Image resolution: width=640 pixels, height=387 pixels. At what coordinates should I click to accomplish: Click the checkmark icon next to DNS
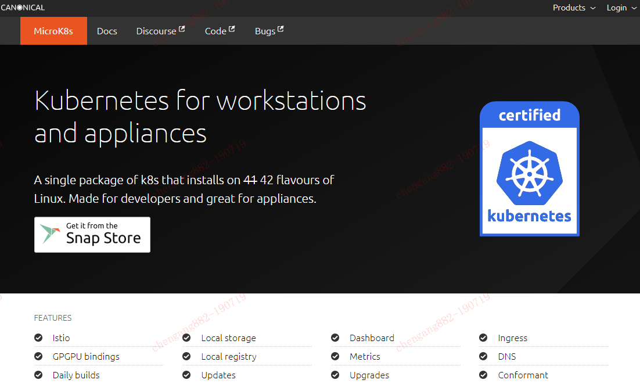[x=483, y=356]
